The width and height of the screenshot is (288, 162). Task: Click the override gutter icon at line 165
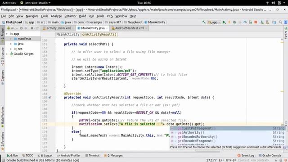click(x=49, y=98)
